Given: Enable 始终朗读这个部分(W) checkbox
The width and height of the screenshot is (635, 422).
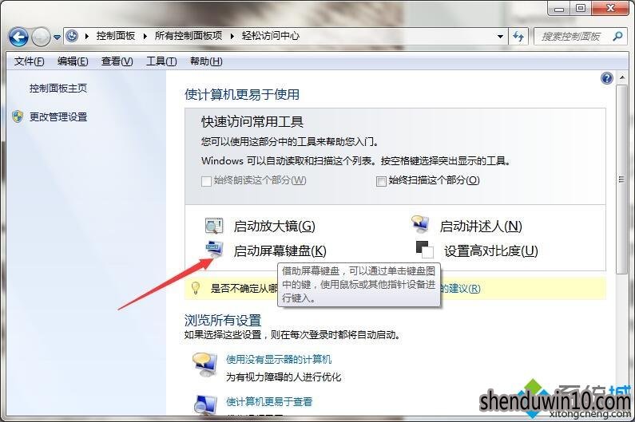Looking at the screenshot, I should (x=206, y=181).
